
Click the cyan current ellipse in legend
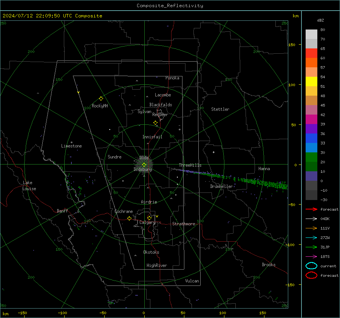311,266
